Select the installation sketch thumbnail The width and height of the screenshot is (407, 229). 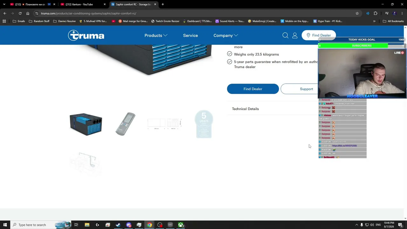point(86,163)
